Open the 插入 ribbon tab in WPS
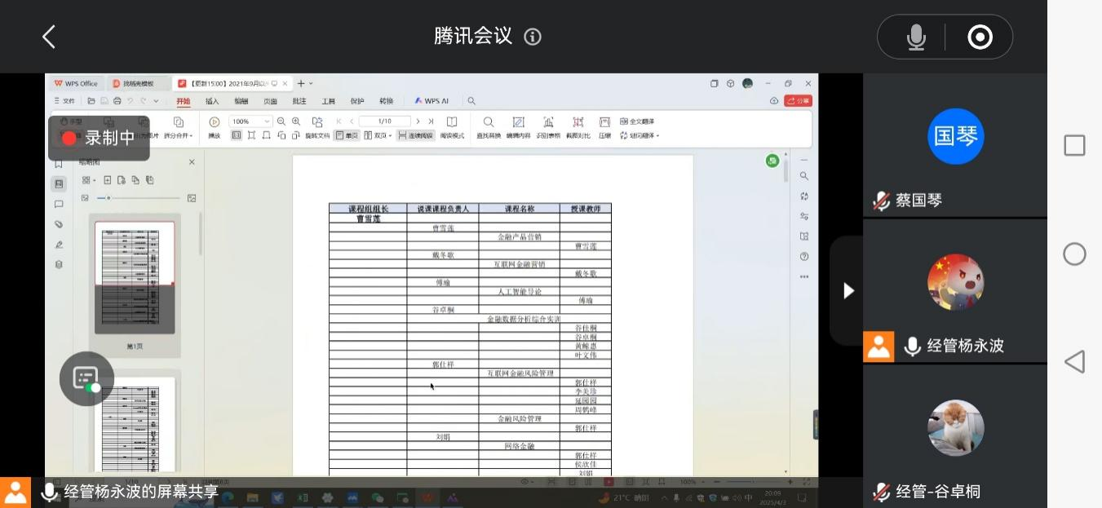 coord(212,101)
